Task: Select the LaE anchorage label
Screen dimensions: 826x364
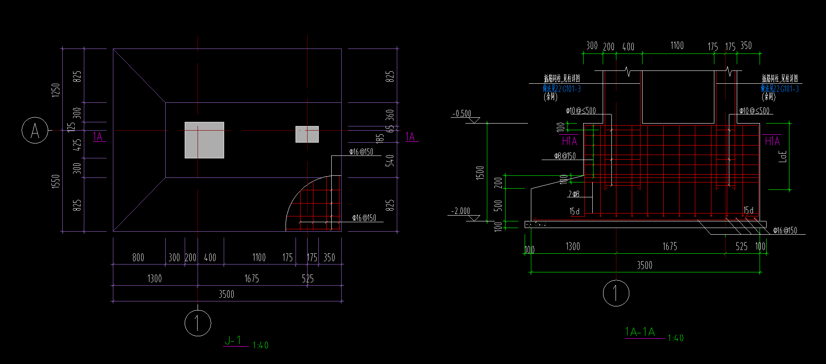Action: (783, 156)
